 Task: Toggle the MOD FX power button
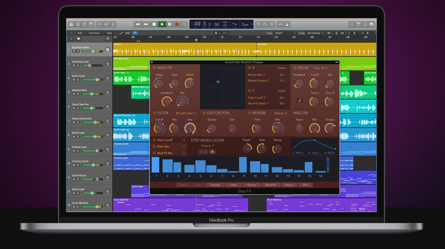click(x=154, y=68)
